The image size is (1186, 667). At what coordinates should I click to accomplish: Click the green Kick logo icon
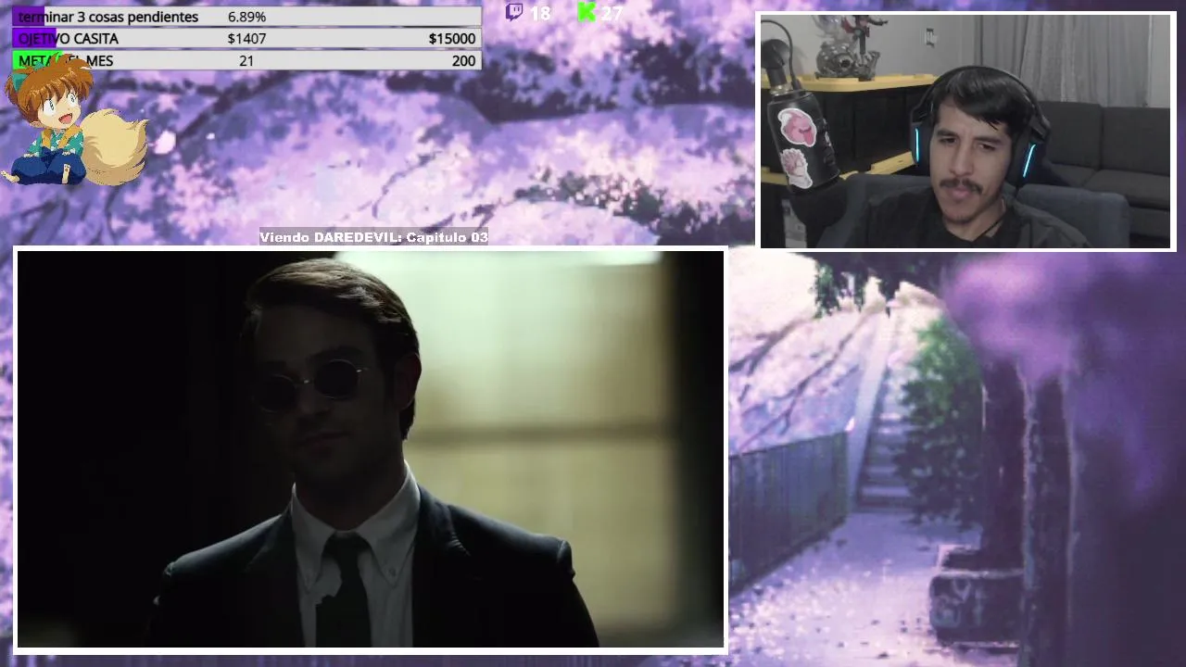click(586, 12)
